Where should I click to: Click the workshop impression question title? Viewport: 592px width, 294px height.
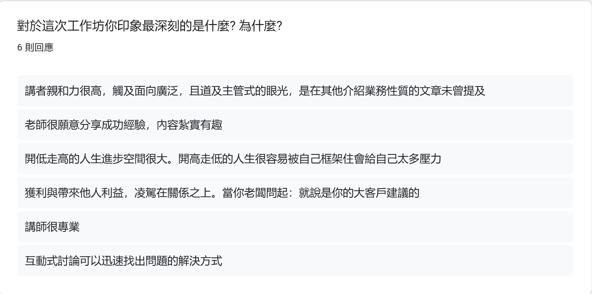pyautogui.click(x=150, y=26)
